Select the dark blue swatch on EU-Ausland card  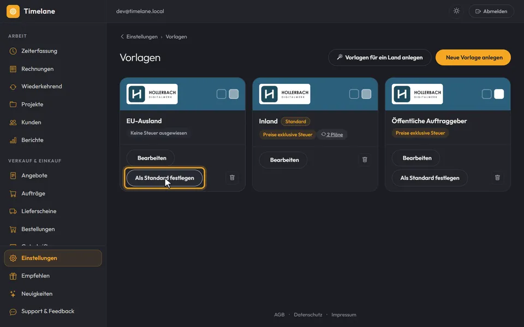tap(221, 94)
